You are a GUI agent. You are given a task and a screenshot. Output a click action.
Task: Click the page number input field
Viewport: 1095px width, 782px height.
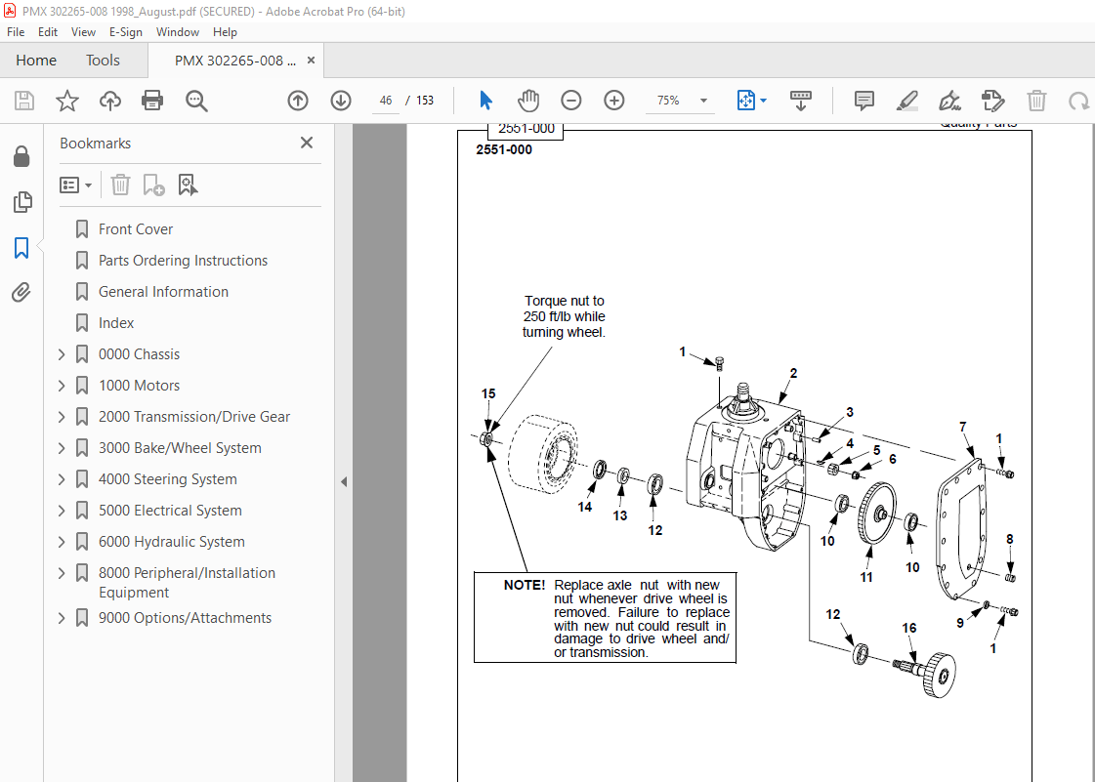point(385,100)
